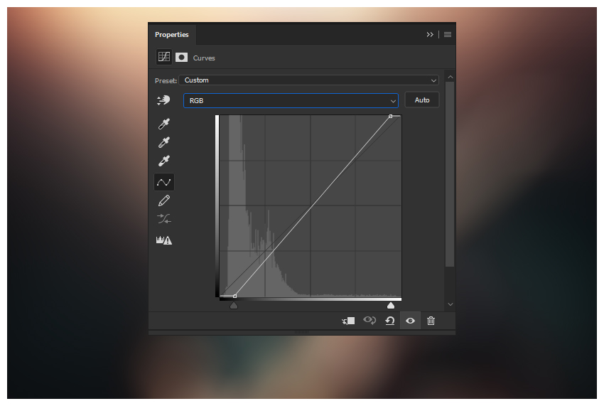Click the white input slider triangle
Screen dimensions: 604x406
(x=391, y=306)
